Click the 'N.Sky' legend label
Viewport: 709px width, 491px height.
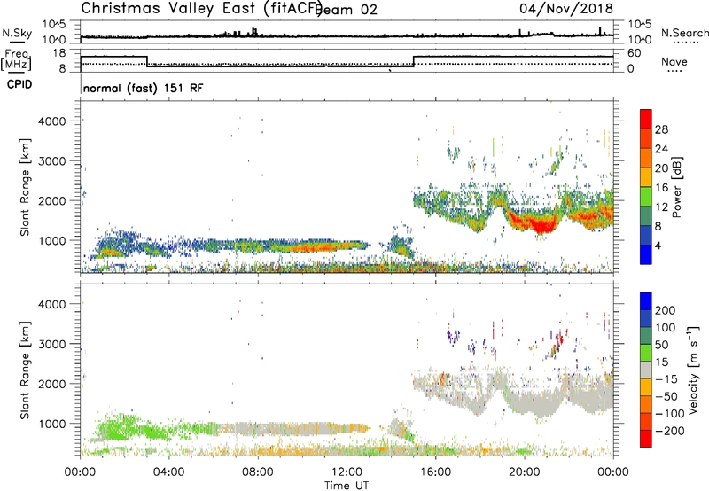[x=17, y=33]
